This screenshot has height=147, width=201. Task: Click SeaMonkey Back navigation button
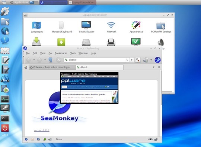point(28,60)
